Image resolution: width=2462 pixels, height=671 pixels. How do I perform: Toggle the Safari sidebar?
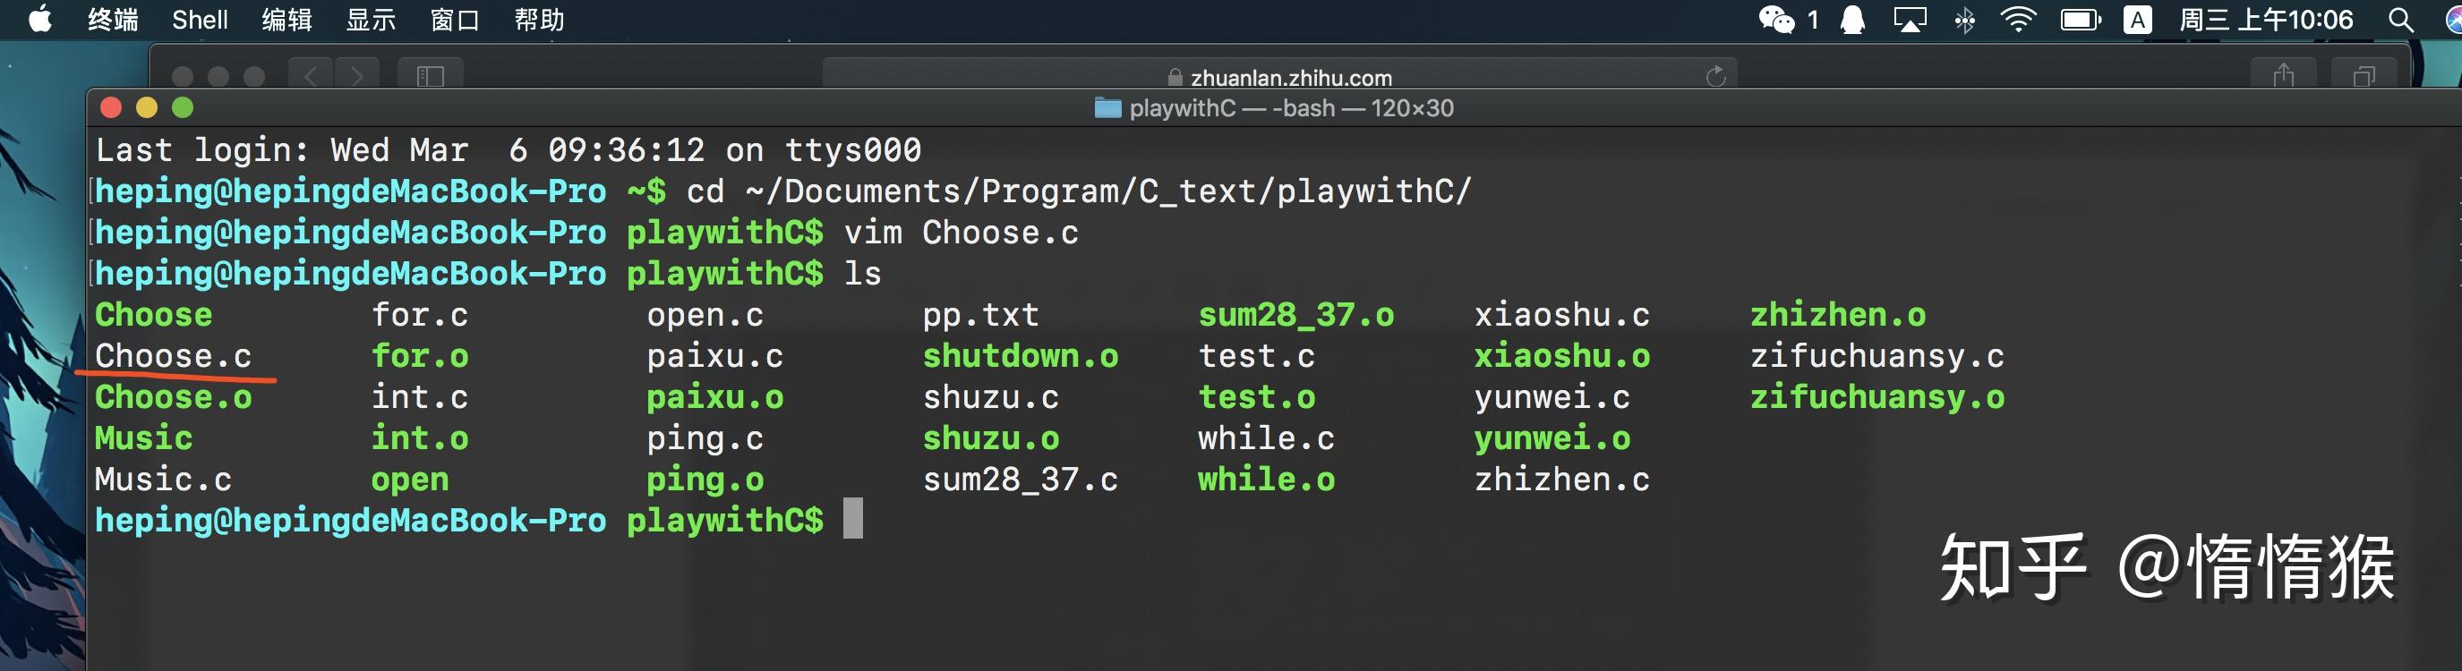[x=430, y=75]
